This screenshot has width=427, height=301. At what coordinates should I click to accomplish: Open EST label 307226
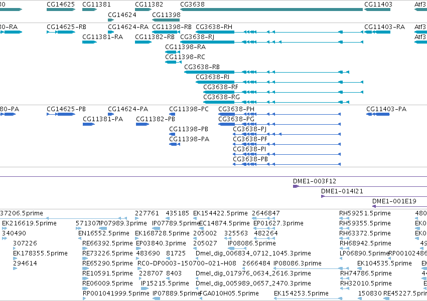pos(25,243)
